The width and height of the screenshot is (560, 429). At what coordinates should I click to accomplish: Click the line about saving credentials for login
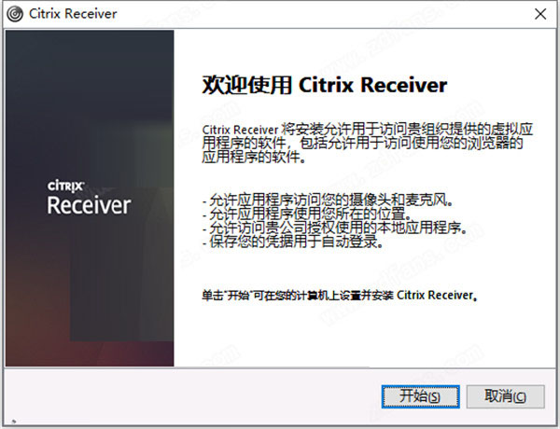(x=292, y=242)
